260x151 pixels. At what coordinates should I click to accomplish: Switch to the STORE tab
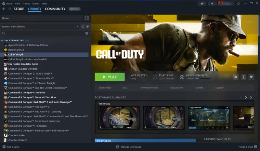point(19,9)
